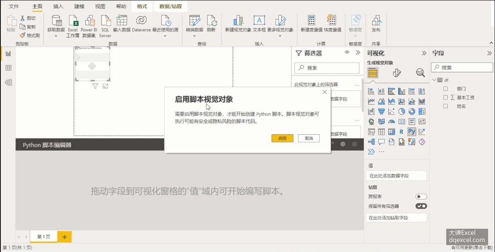This screenshot has width=495, height=252.
Task: Click 复制 copy icon
Action: point(22,27)
